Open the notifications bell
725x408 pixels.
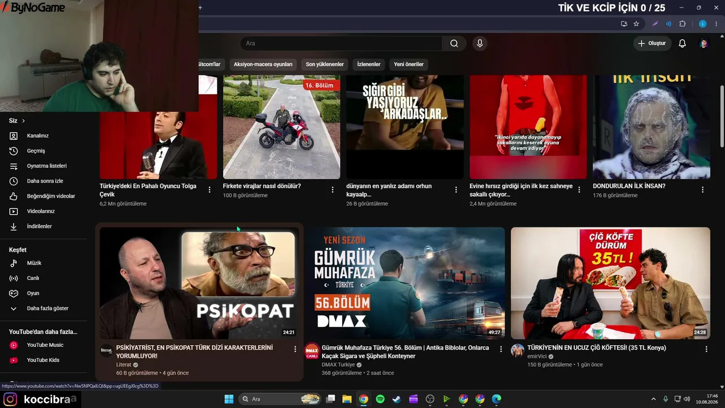tap(682, 44)
